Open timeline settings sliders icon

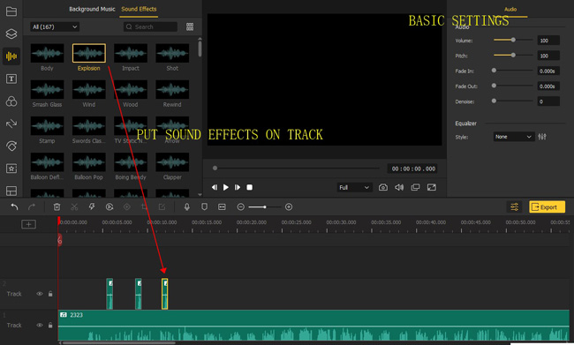pos(514,207)
